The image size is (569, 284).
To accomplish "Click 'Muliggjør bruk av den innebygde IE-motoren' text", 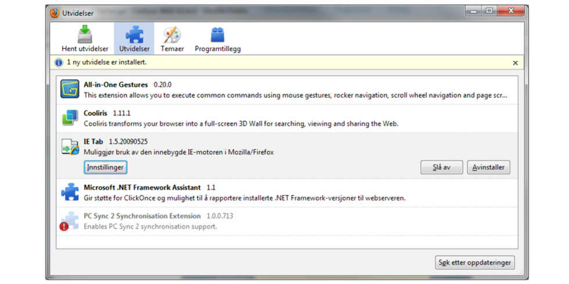I will coord(179,152).
